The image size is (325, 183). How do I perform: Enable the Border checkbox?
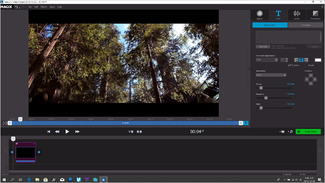click(x=306, y=65)
